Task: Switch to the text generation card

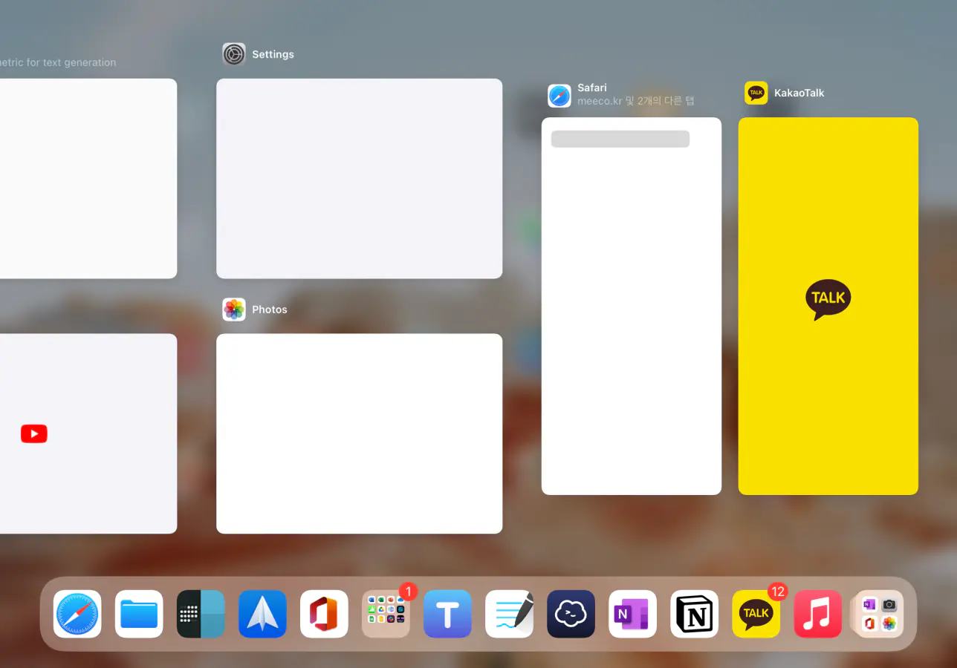Action: pyautogui.click(x=88, y=178)
